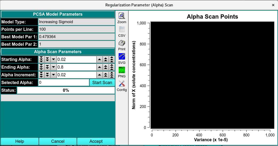The height and width of the screenshot is (146, 278).
Task: Increase Ending Alpha with triple up arrow
Action: [x=112, y=67]
